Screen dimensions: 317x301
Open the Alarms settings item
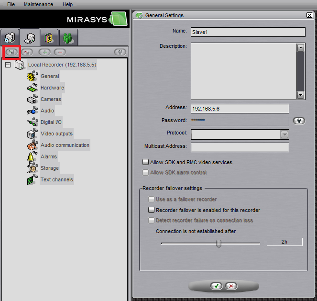click(48, 156)
